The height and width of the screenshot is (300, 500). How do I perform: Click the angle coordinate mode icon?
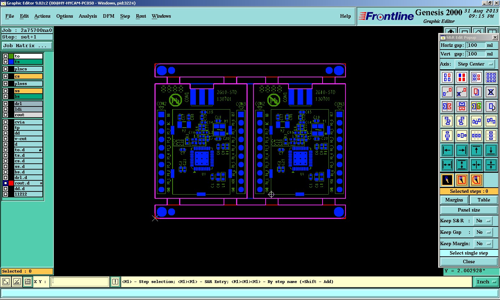17,282
